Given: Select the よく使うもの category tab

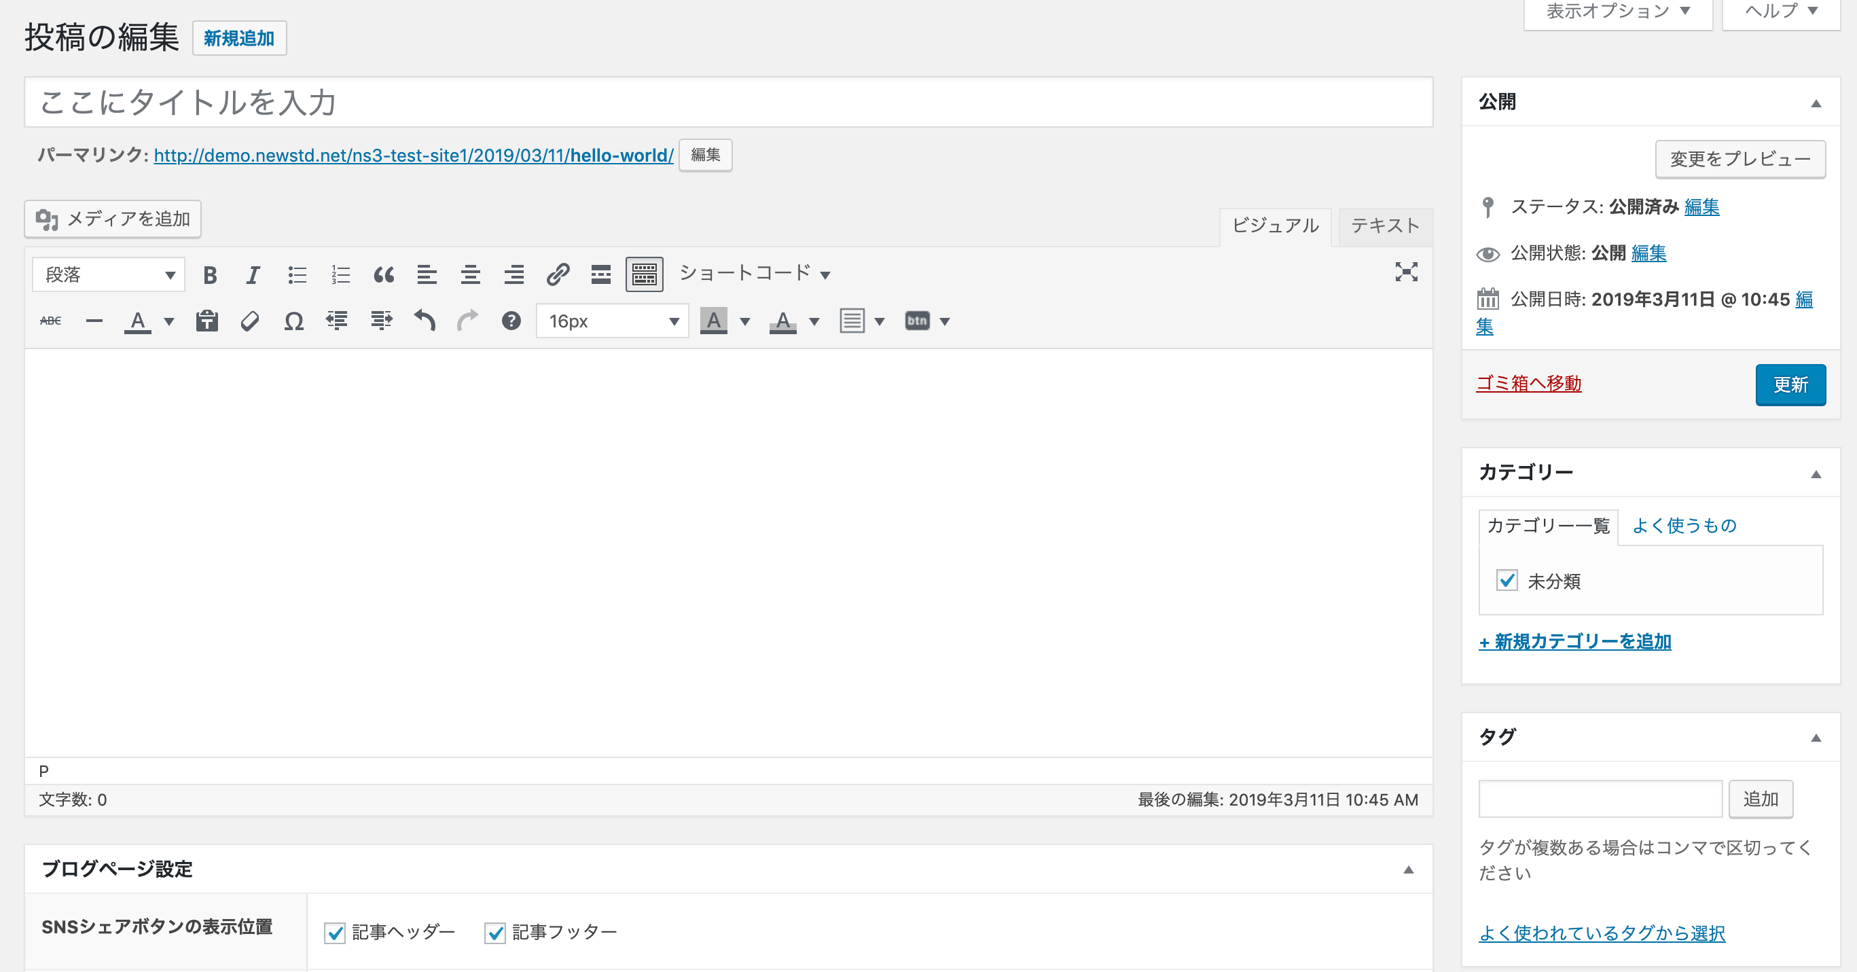Looking at the screenshot, I should (1683, 526).
